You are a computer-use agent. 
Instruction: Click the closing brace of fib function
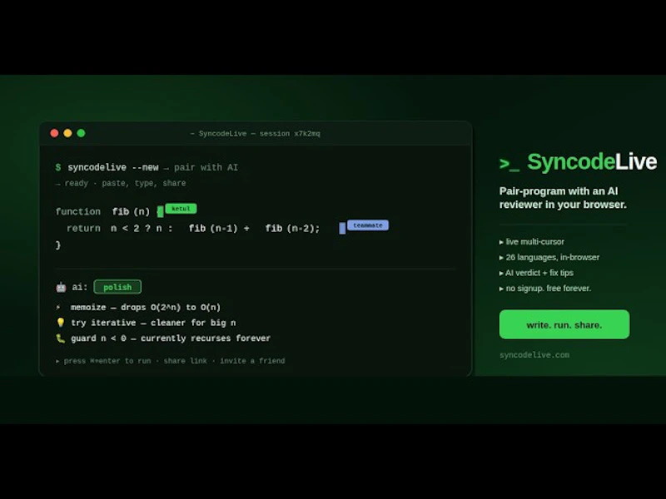(58, 245)
